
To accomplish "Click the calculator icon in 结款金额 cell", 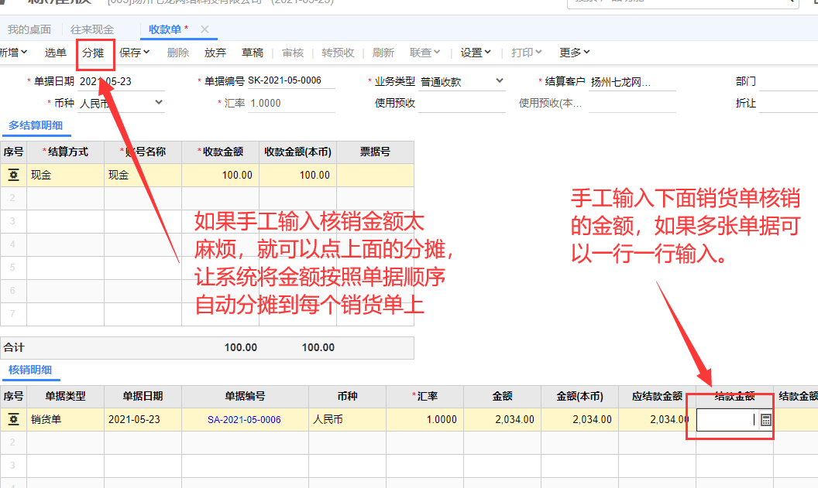I will click(x=765, y=420).
